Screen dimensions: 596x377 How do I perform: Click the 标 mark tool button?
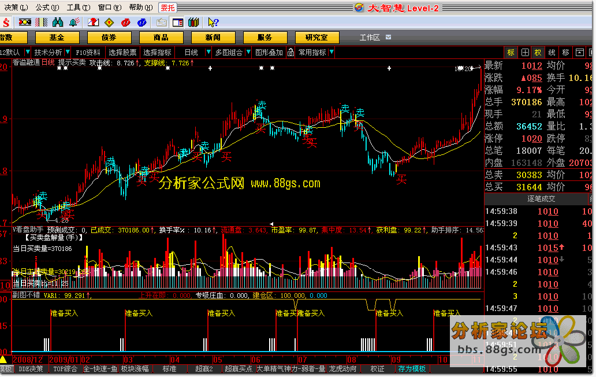point(511,53)
